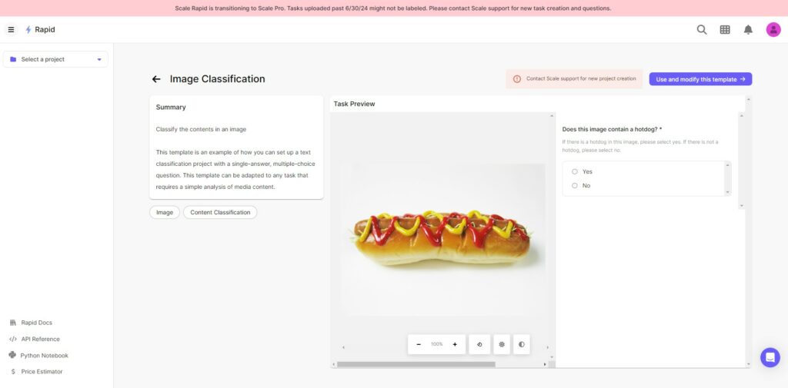
Task: Go back using the left arrow
Action: (x=156, y=79)
